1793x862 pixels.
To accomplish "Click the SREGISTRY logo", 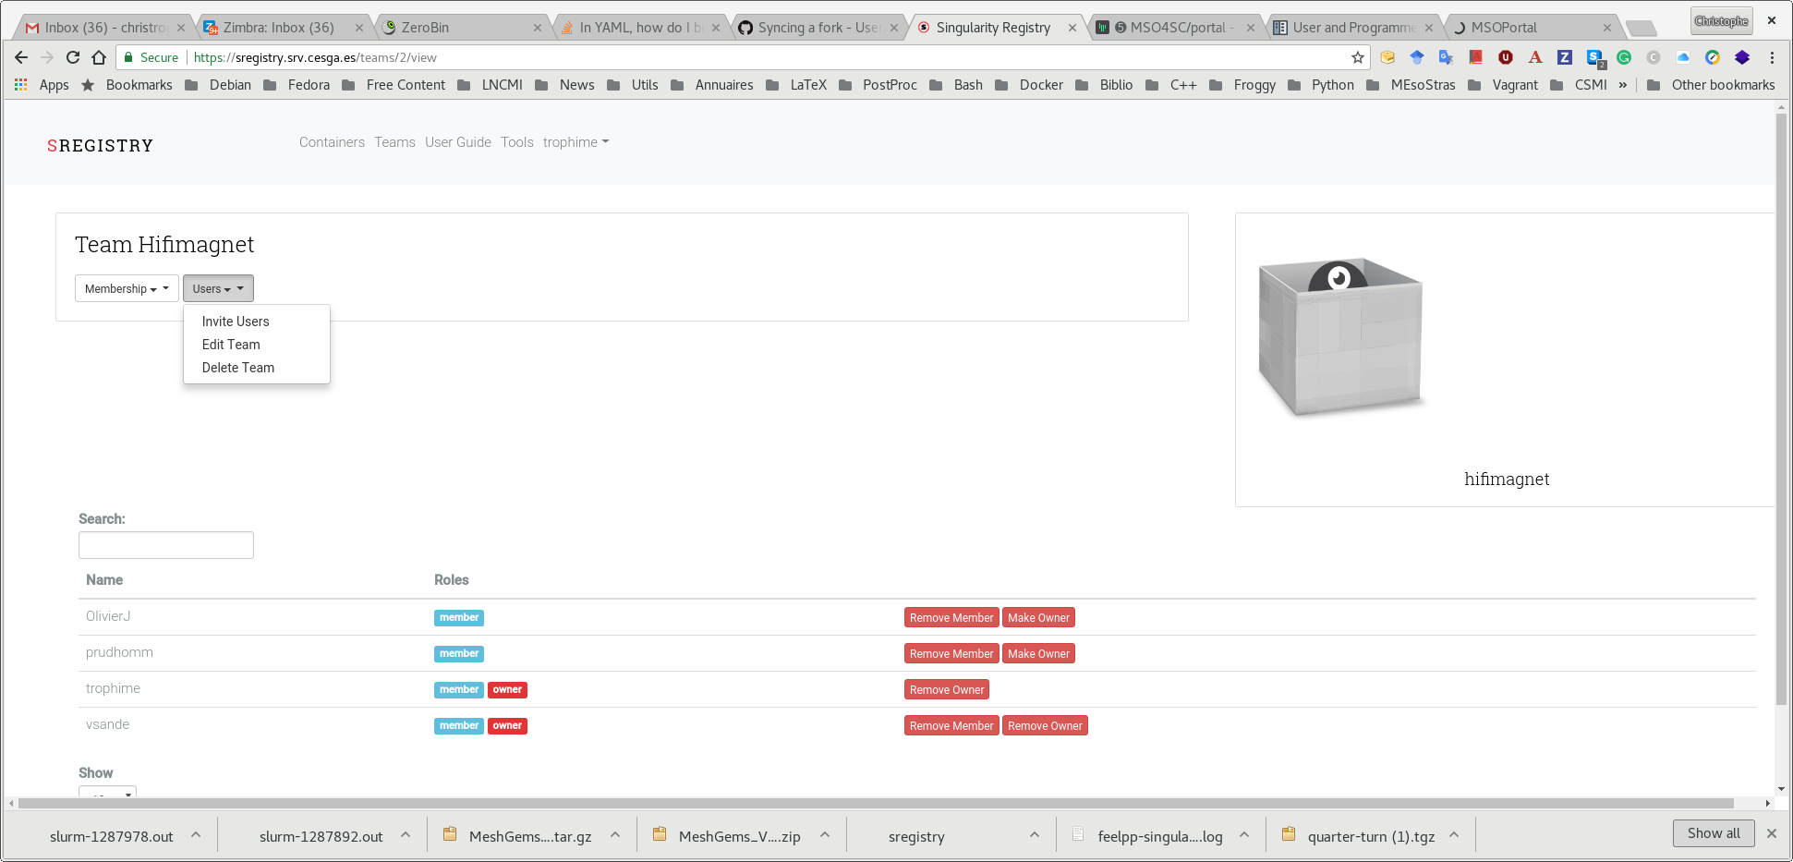I will pos(100,145).
